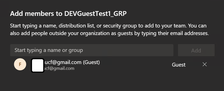Click the white redacted box beside the avatar
Viewport: 224px width, 91px height.
tap(37, 65)
